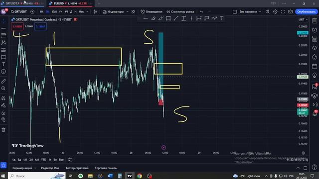This screenshot has height=179, width=319.
Task: Toggle hide all drawings eye icon
Action: click(3, 120)
